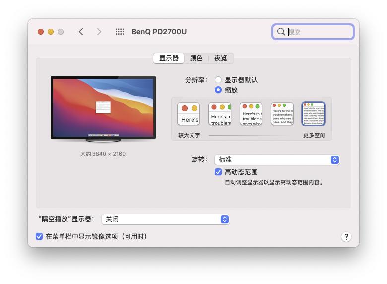Switch to the 显示器 tab
The height and width of the screenshot is (284, 387).
pyautogui.click(x=169, y=58)
